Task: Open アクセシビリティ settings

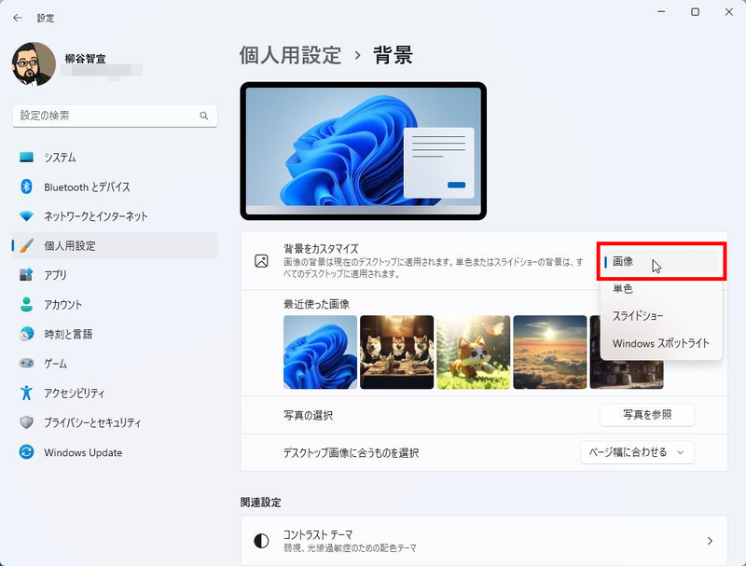Action: 115,393
